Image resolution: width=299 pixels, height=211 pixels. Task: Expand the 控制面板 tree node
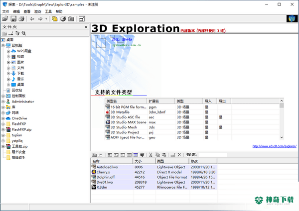(3, 96)
